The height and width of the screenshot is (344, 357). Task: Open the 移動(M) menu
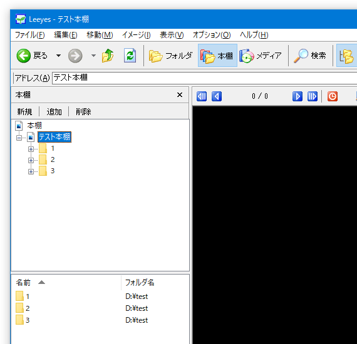pos(100,35)
